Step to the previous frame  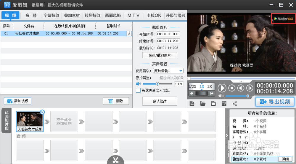tap(241, 88)
